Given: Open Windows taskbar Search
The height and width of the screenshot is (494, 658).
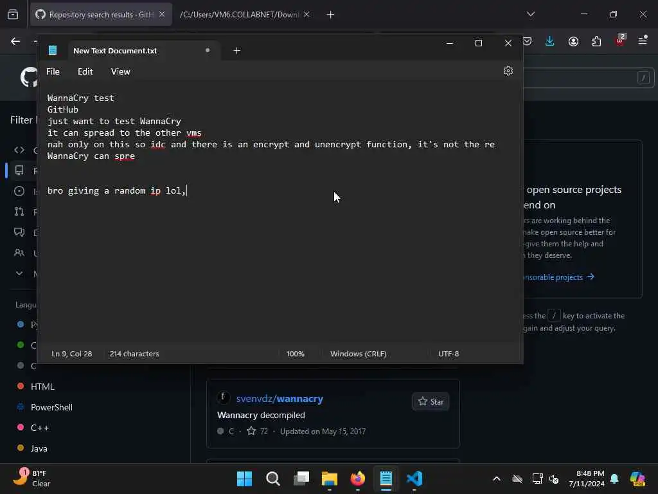Looking at the screenshot, I should click(272, 479).
